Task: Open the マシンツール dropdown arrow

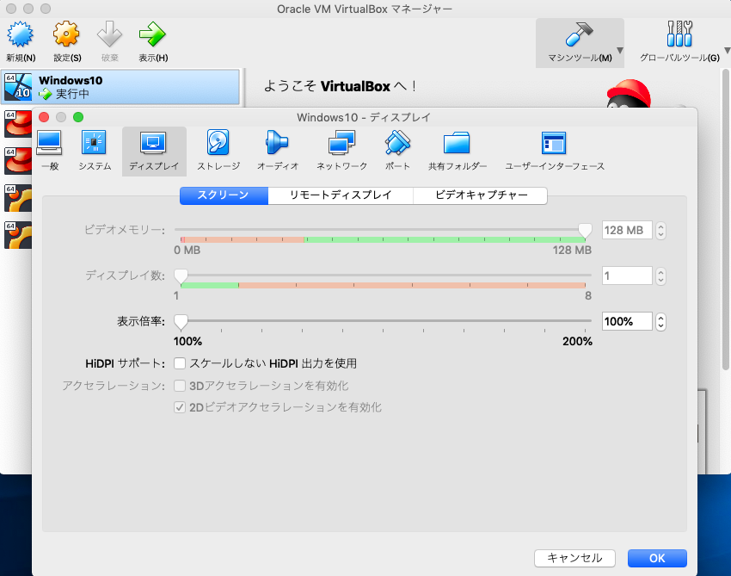Action: point(619,51)
